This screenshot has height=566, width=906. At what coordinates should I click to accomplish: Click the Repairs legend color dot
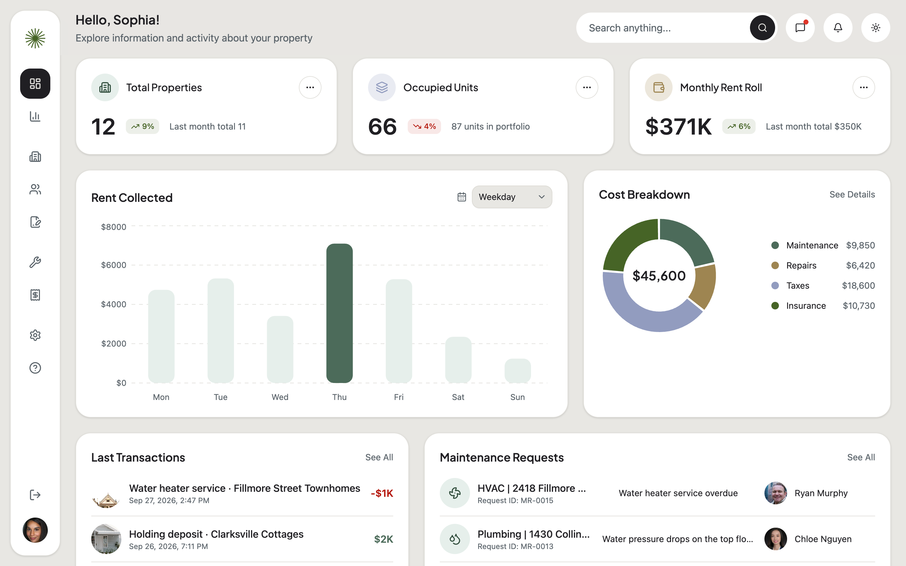[775, 265]
